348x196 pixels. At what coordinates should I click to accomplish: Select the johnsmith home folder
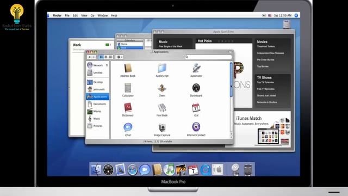coord(97,89)
